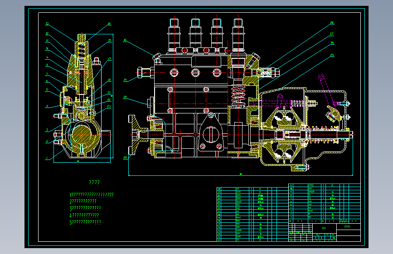This screenshot has width=393, height=254.
Task: Select part balloon number 2
Action: [47, 141]
